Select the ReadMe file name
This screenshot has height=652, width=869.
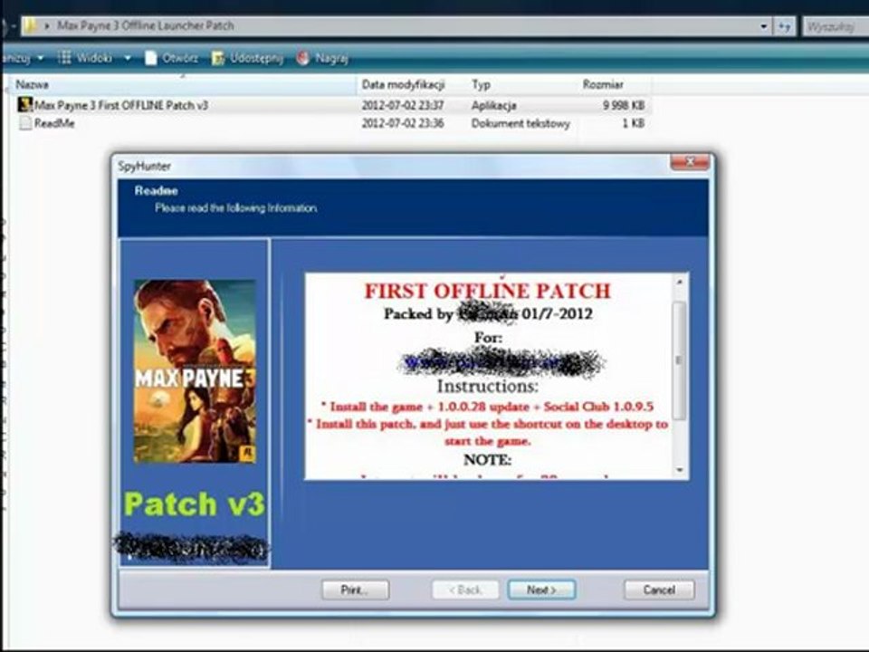(54, 123)
